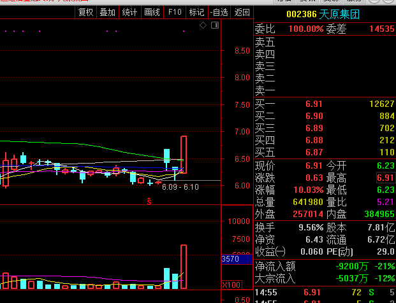The width and height of the screenshot is (396, 303).
Task: Click the X100 volume scale label
Action: point(231,285)
